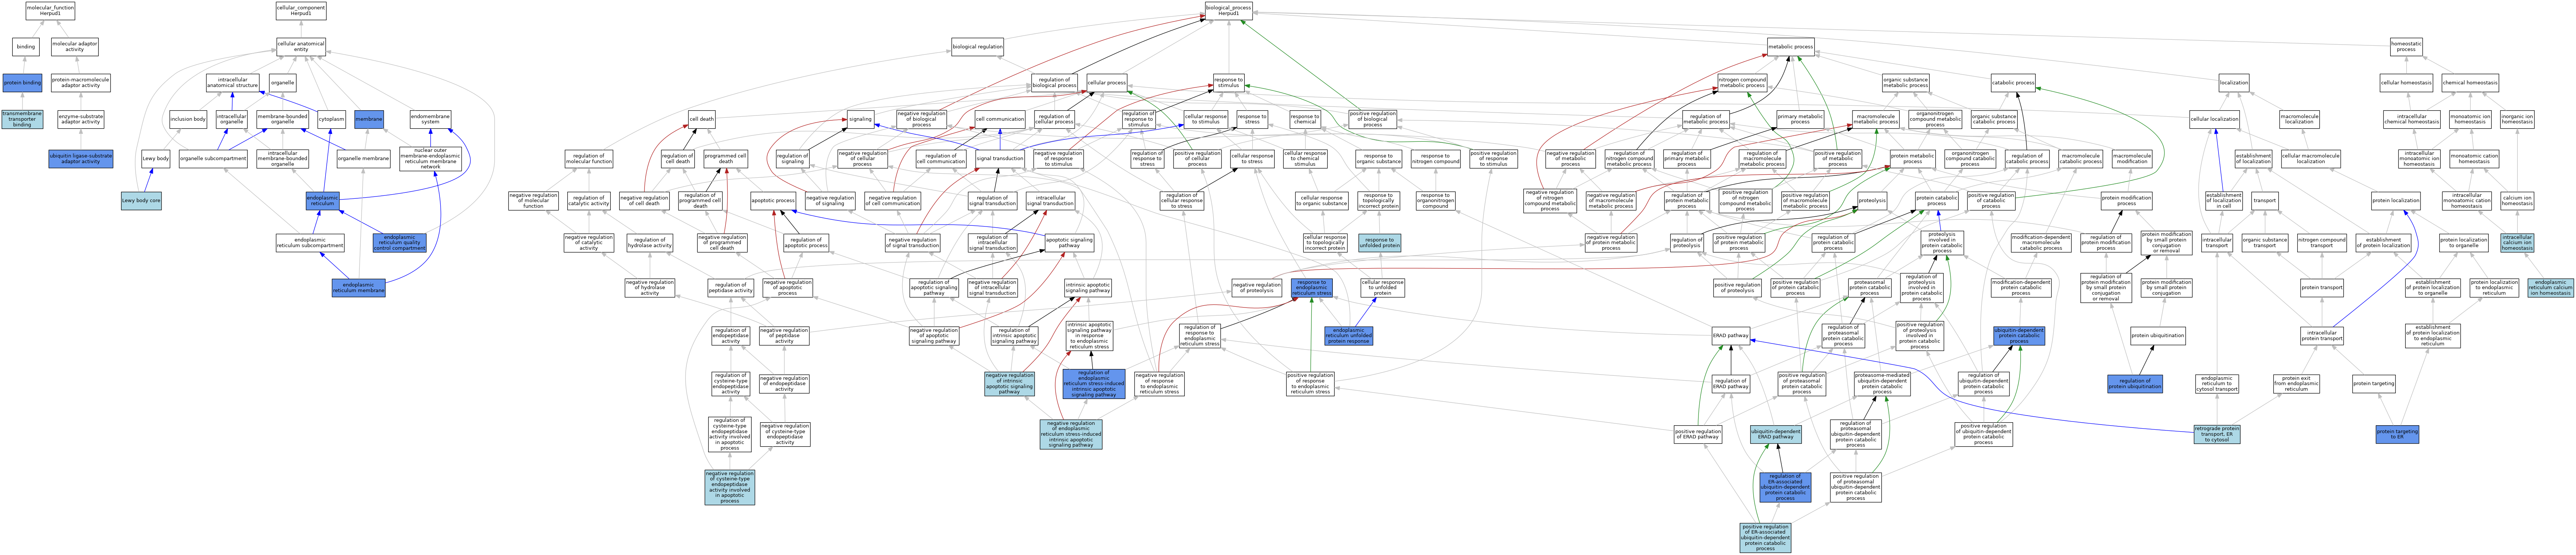Select 'response to endoplasmic reticulum stress' node

[1311, 288]
